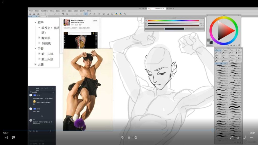This screenshot has width=258, height=145.
Task: Switch to mini player view
Action: click(238, 138)
